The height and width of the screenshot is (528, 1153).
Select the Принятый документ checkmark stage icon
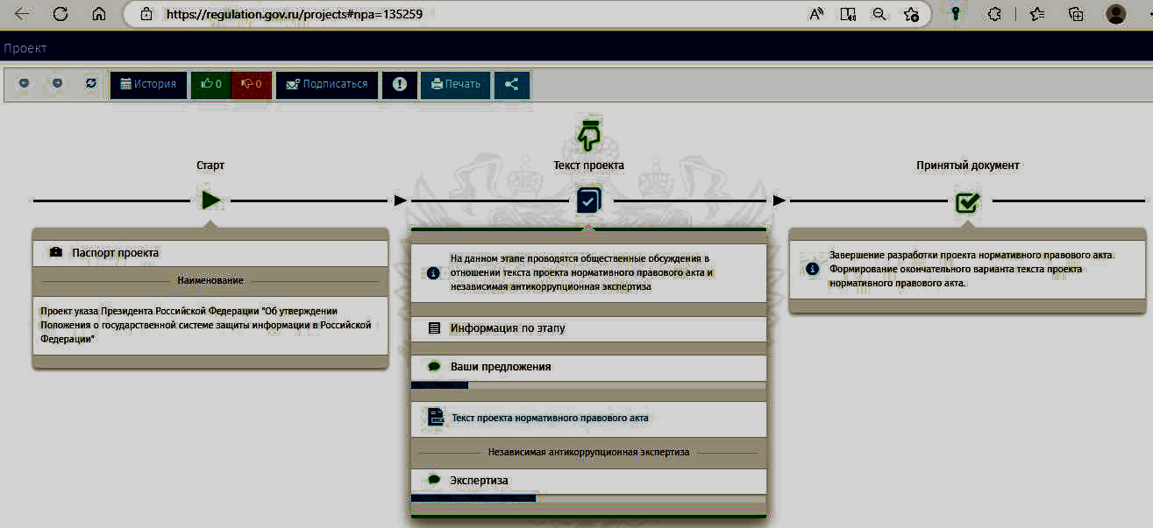point(967,202)
